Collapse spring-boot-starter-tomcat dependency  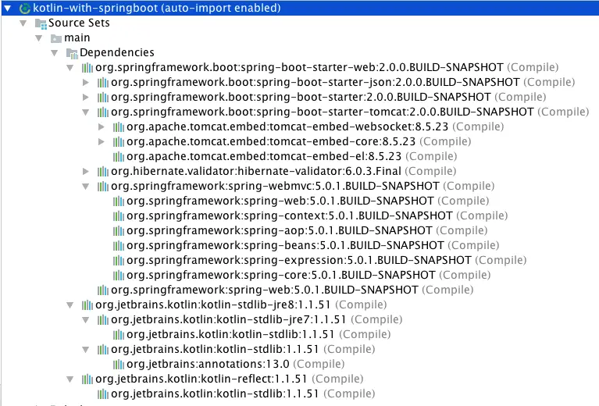tap(86, 112)
